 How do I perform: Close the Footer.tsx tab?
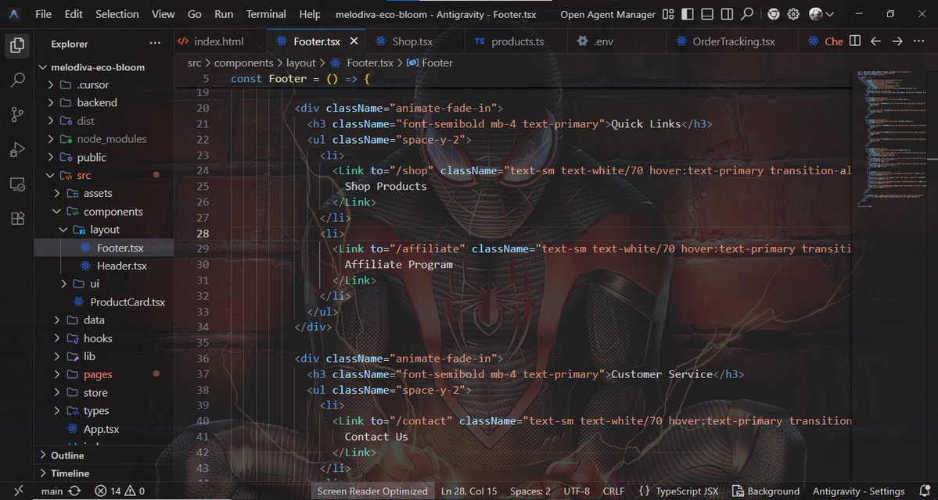[354, 41]
